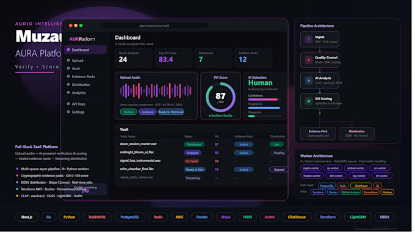Click the Evidence Pack pipeline box
The width and height of the screenshot is (415, 235).
(318, 134)
